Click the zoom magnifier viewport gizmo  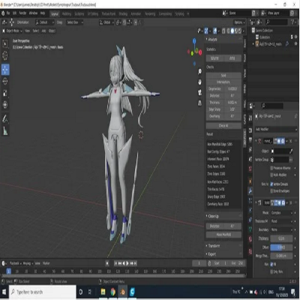coord(199,72)
